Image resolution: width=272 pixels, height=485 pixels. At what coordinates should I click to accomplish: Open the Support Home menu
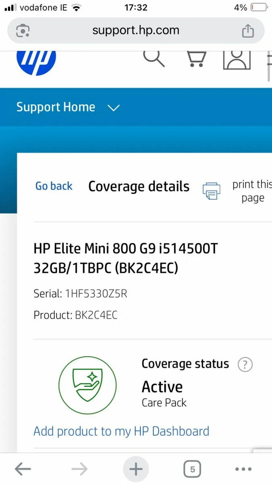pyautogui.click(x=56, y=107)
